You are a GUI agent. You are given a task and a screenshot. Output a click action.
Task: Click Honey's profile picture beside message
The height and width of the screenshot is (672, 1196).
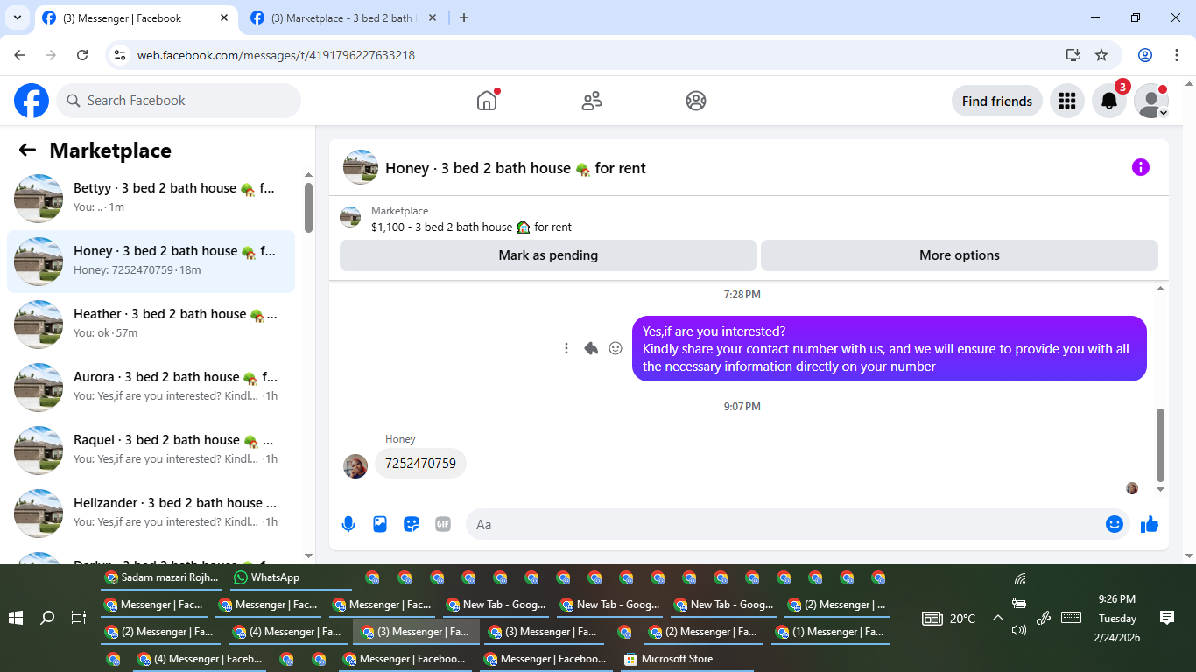tap(355, 466)
